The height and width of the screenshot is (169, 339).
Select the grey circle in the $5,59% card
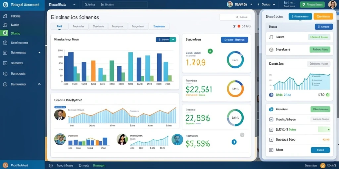click(x=242, y=135)
